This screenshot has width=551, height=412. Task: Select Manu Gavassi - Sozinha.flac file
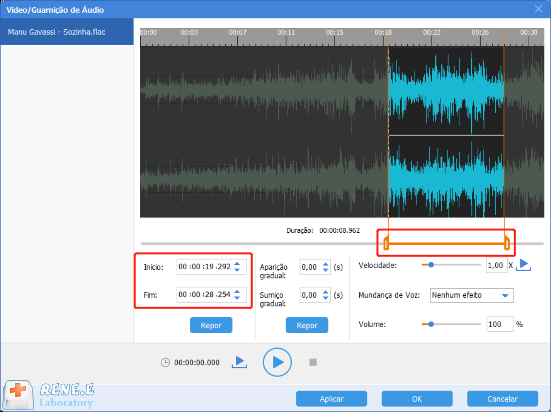(x=67, y=32)
